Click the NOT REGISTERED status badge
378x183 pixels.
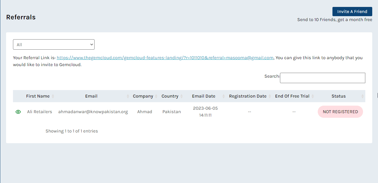(x=340, y=112)
